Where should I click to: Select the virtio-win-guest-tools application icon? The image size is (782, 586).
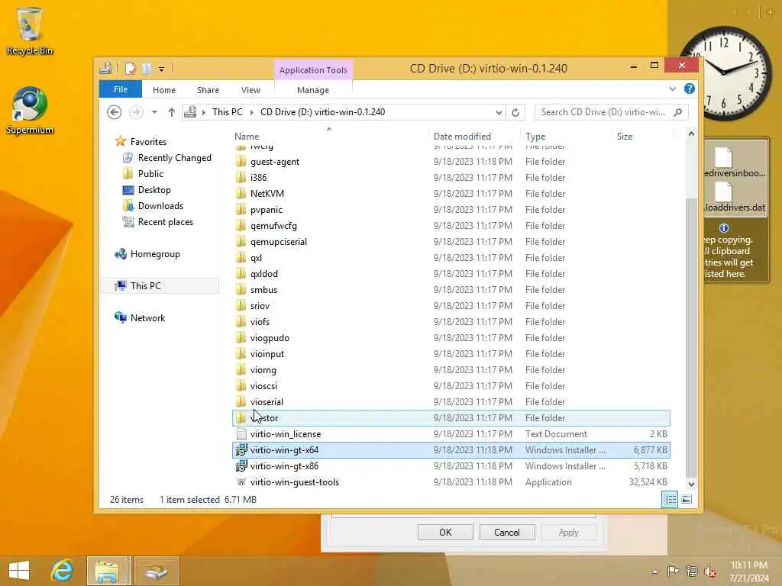(241, 482)
